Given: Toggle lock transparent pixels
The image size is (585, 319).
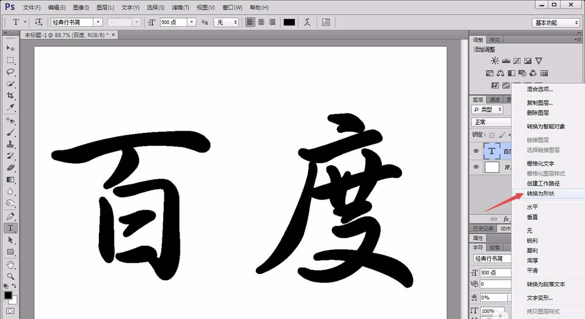Looking at the screenshot, I should [492, 135].
